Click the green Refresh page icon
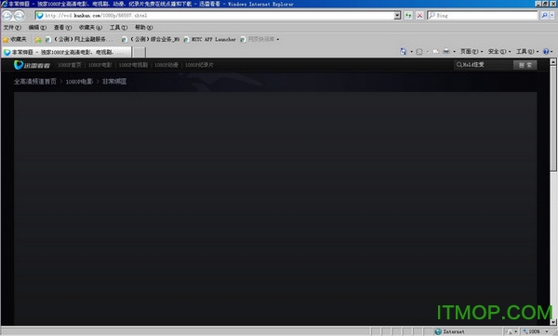558x336 pixels. (408, 15)
